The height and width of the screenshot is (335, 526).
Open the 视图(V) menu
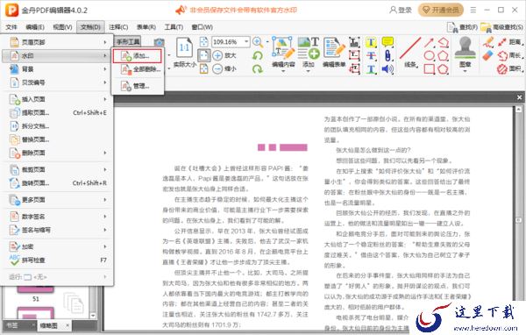pos(62,27)
